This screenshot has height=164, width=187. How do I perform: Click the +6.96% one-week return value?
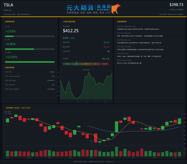point(10,44)
